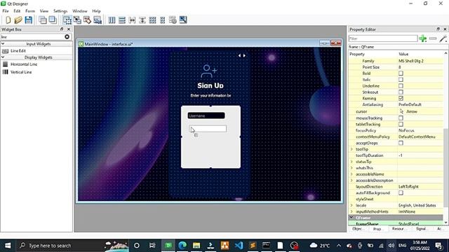
Task: Uncheck the Kerning checkbox
Action: 401,98
